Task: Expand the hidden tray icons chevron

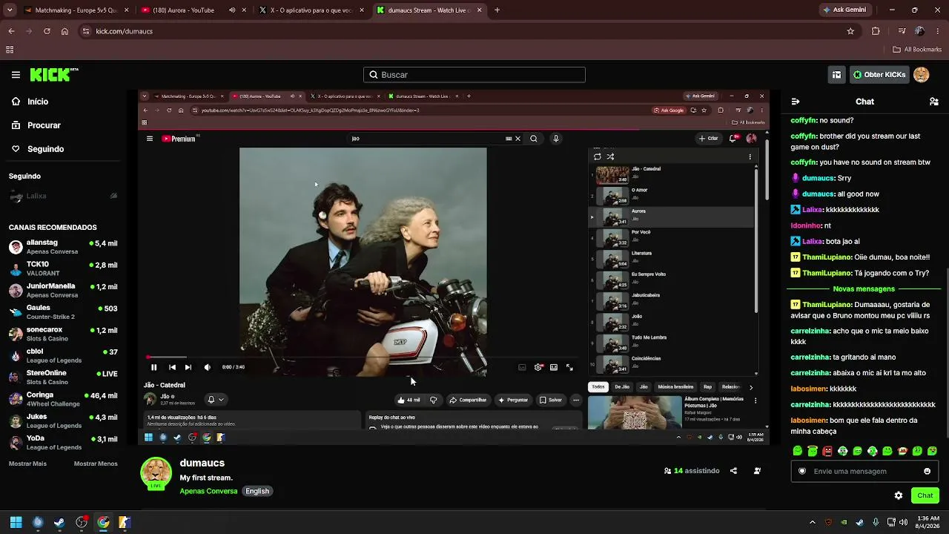Action: [x=812, y=522]
